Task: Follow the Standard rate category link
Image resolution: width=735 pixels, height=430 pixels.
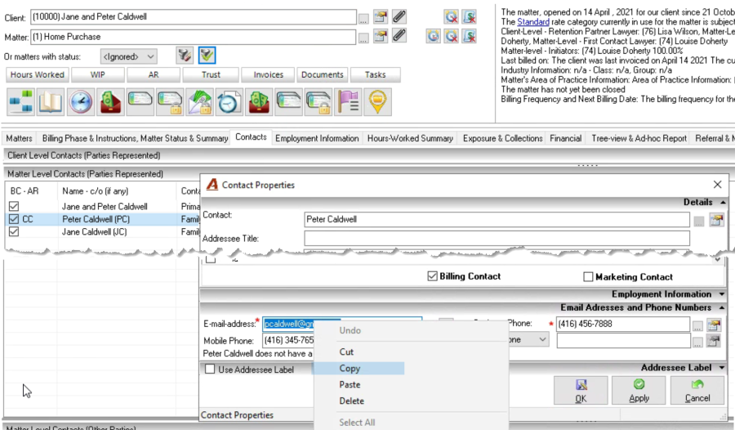Action: click(533, 22)
